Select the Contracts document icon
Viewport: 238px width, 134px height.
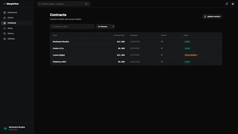click(x=4, y=23)
